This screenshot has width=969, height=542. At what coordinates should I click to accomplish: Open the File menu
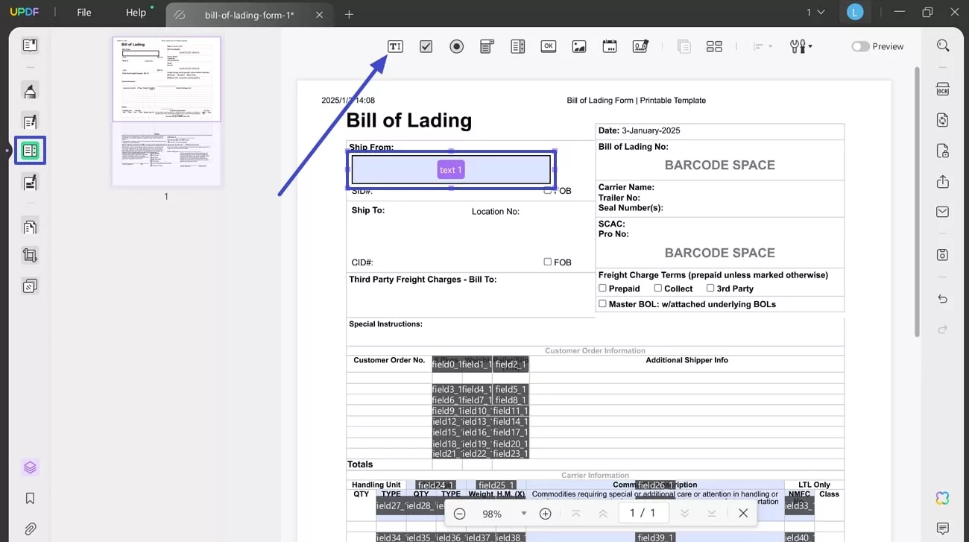[x=83, y=12]
